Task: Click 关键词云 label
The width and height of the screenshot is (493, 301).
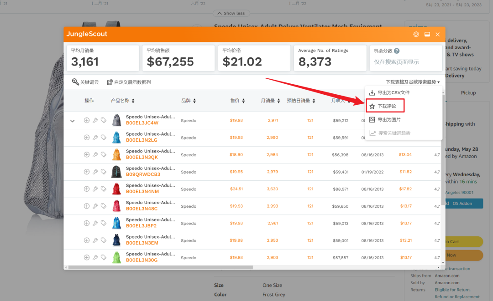Action: click(x=89, y=82)
